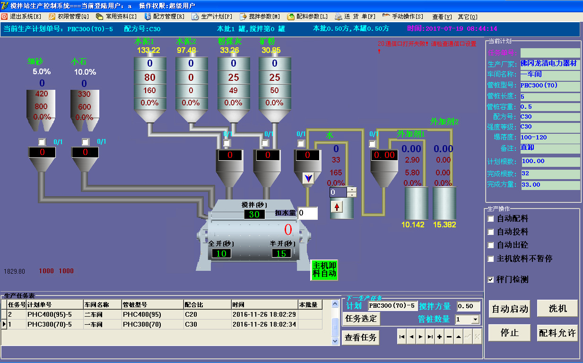Click the 半开(秒) 15 field

(x=281, y=253)
